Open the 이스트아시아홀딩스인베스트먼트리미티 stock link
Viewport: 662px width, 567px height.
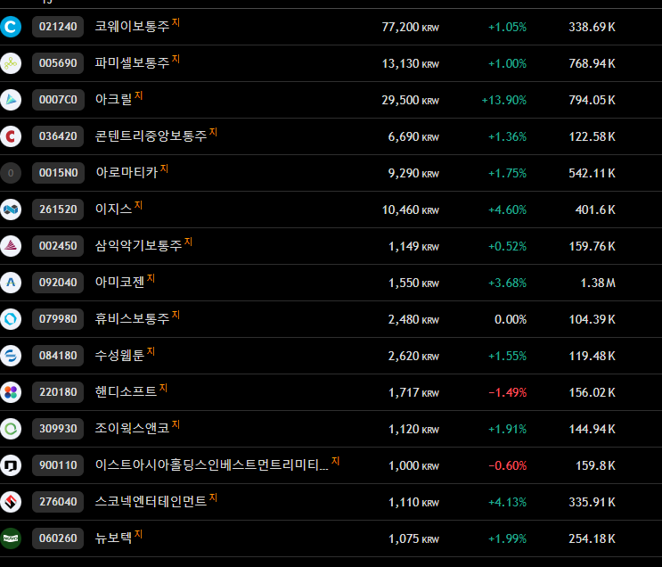click(x=211, y=465)
